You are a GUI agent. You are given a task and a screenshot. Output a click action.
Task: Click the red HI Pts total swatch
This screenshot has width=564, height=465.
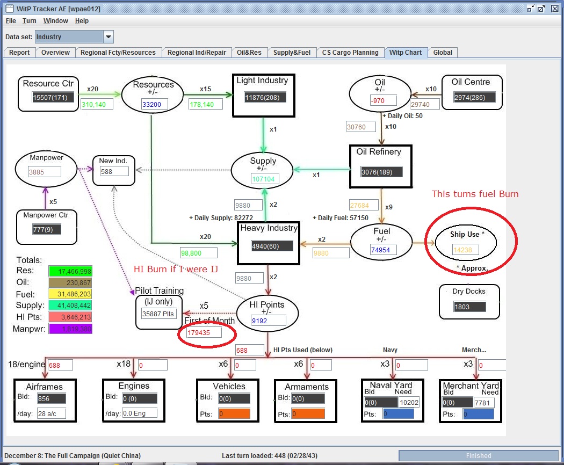[70, 317]
